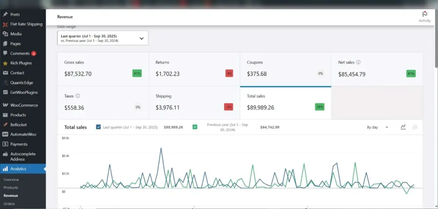Switch to bar chart view icon
The width and height of the screenshot is (438, 209).
415,127
